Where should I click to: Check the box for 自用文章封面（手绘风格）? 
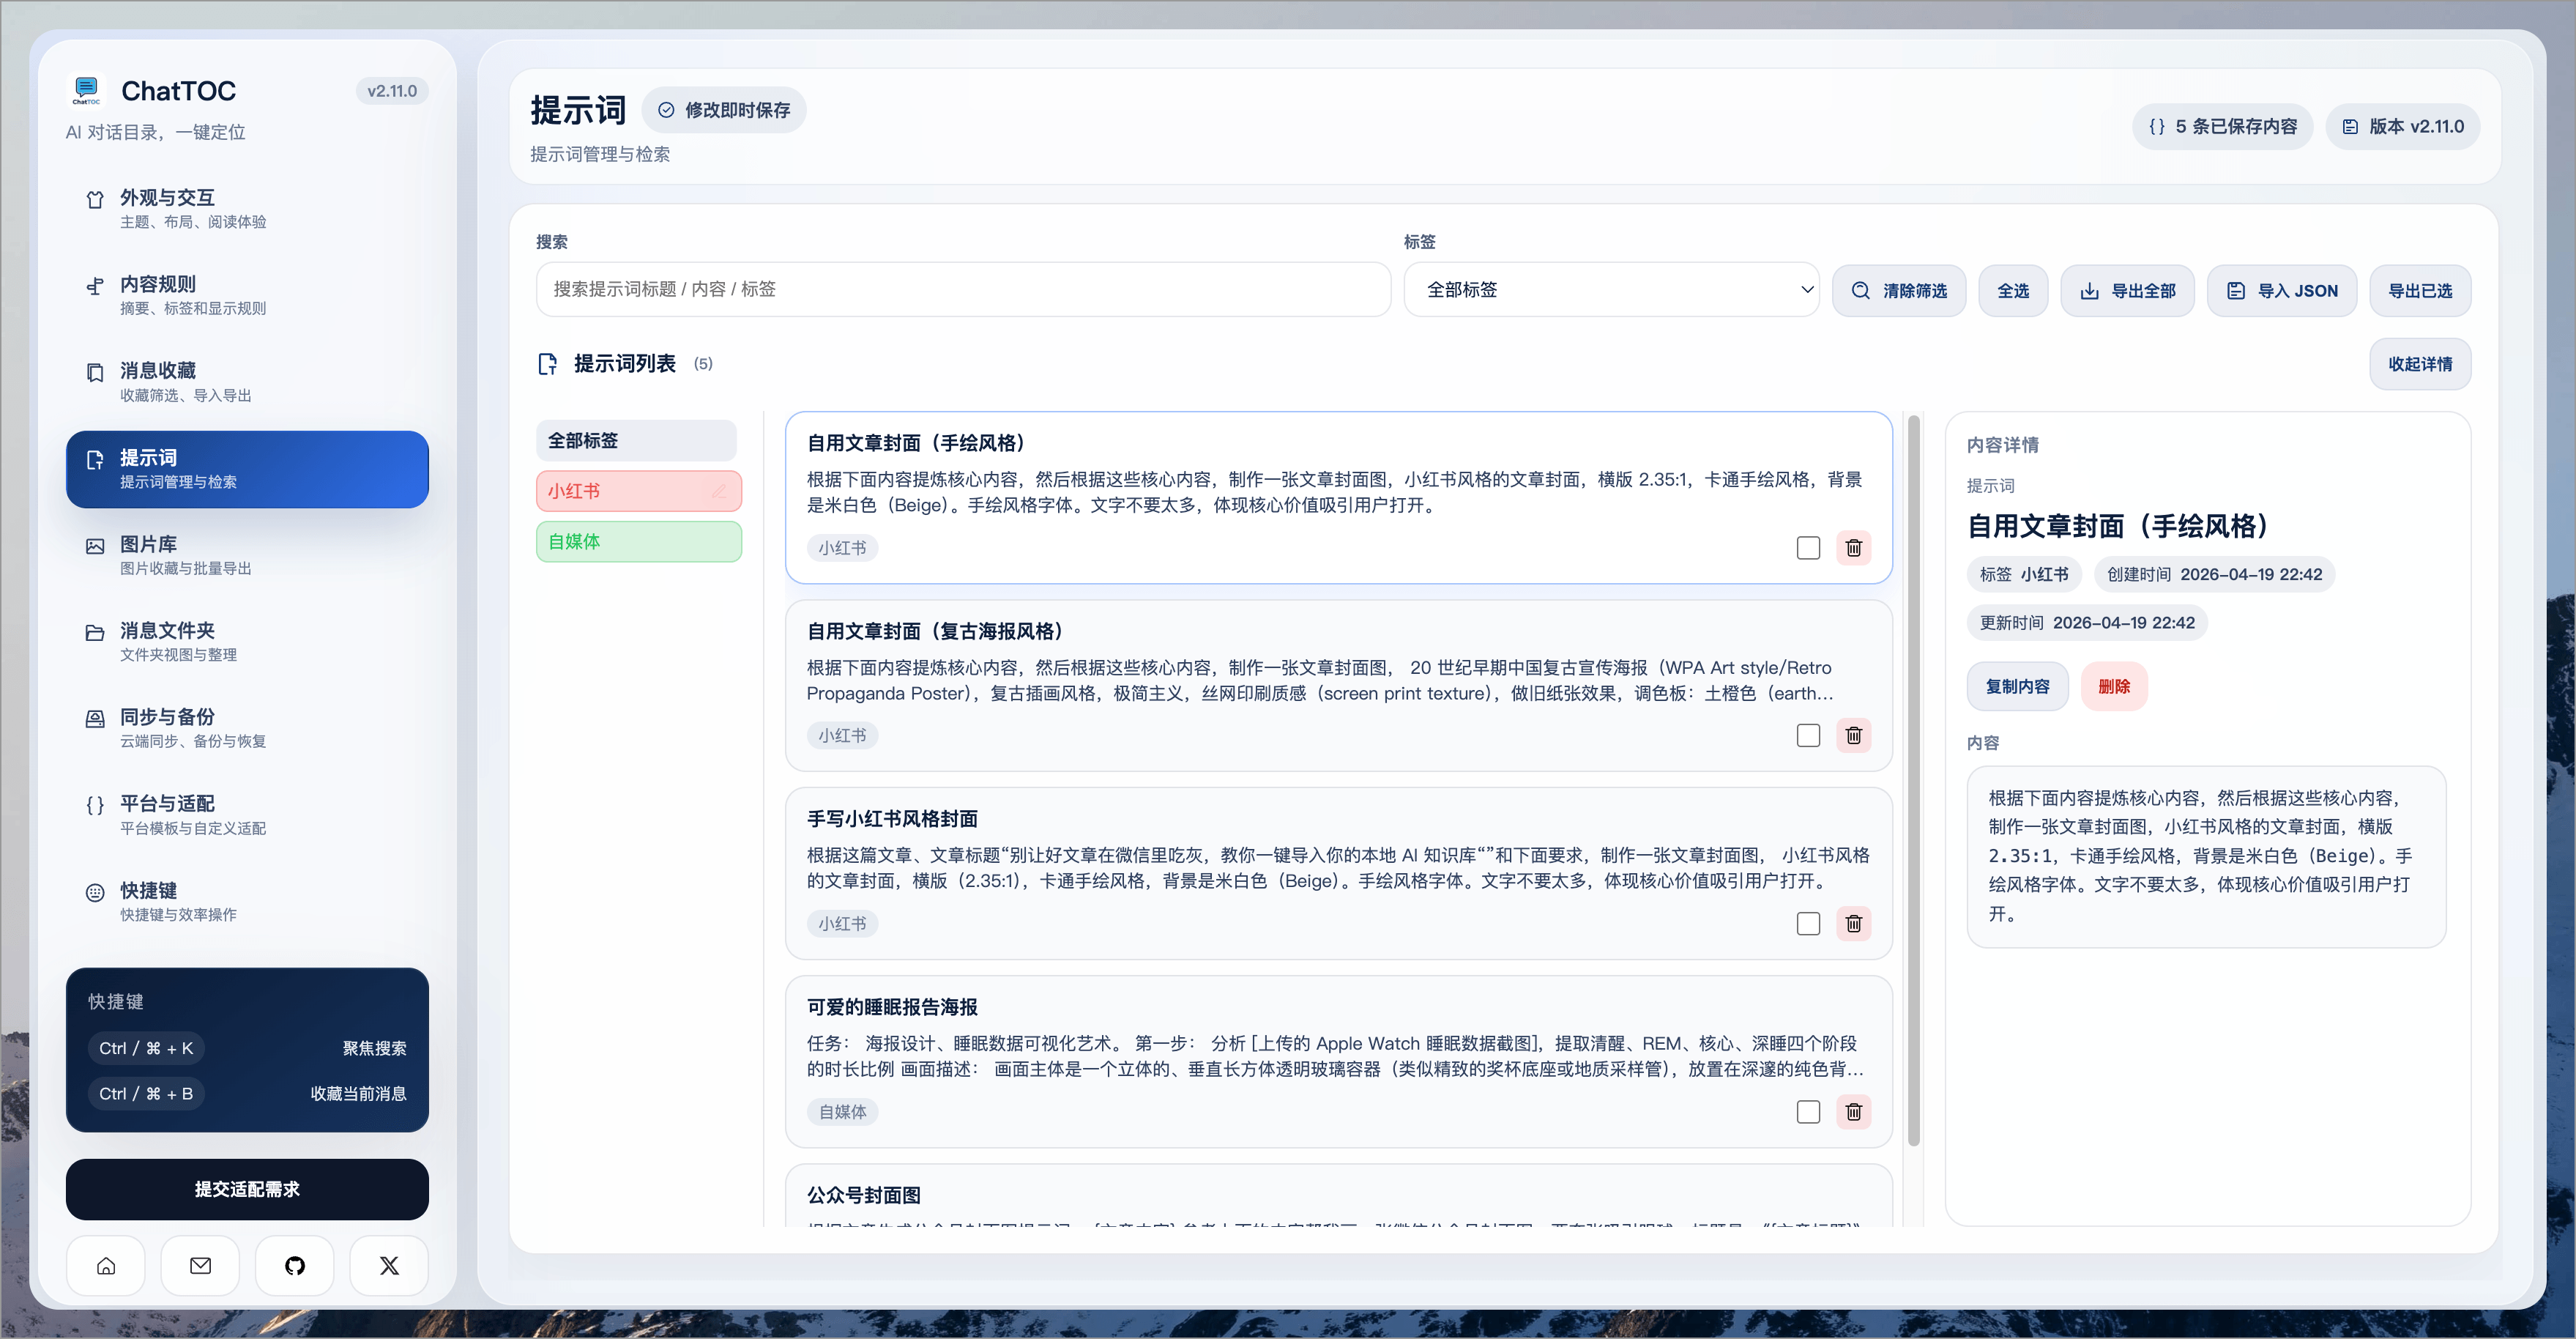1808,547
